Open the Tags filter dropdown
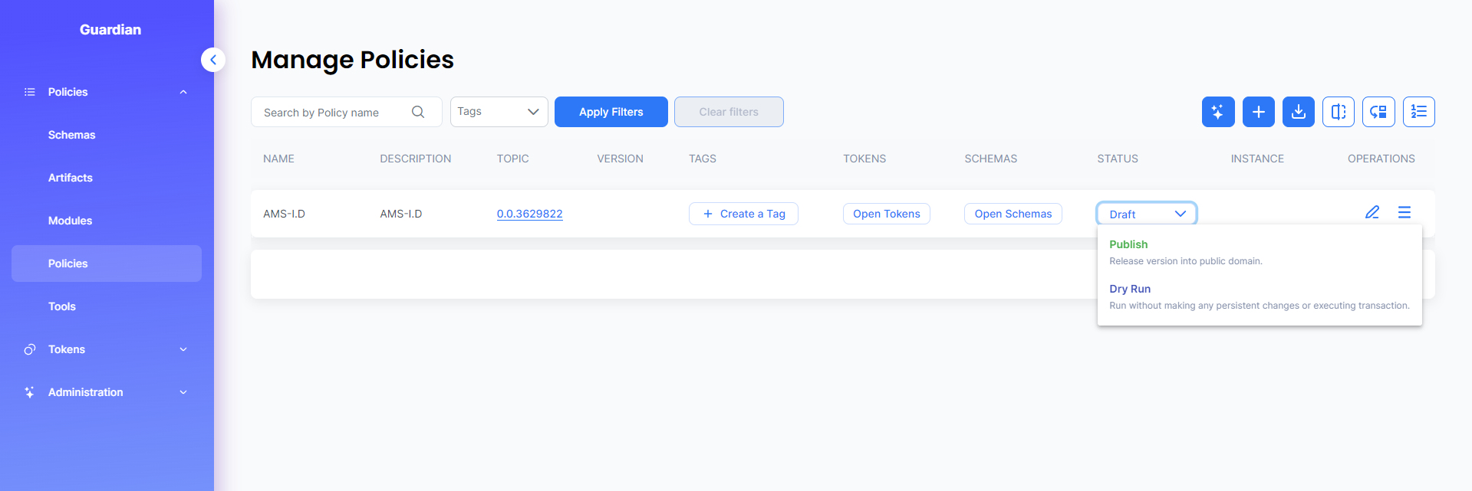Screen dimensions: 1472x491 pyautogui.click(x=499, y=112)
